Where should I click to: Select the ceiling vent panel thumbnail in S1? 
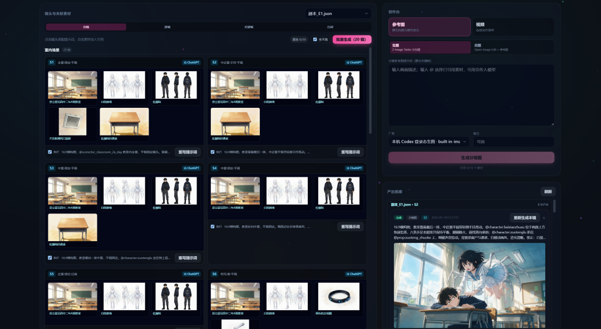point(72,121)
